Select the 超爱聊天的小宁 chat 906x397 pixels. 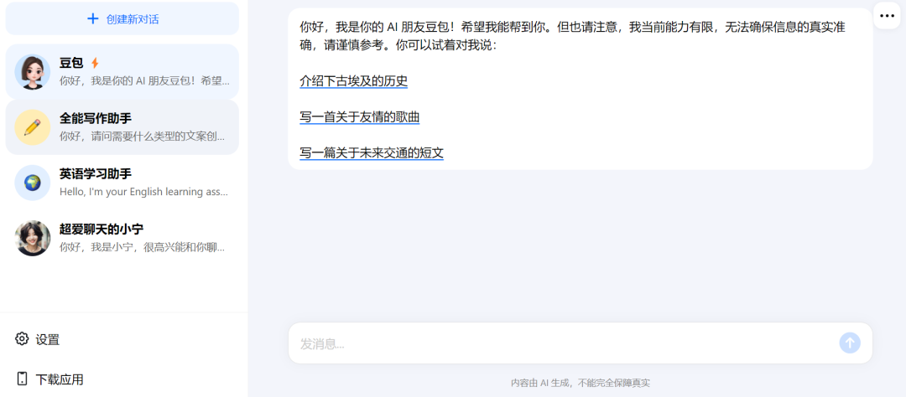click(x=122, y=238)
